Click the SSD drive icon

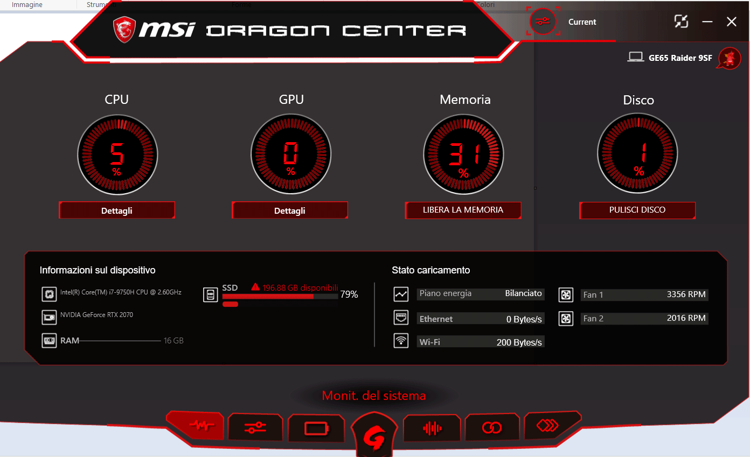211,294
